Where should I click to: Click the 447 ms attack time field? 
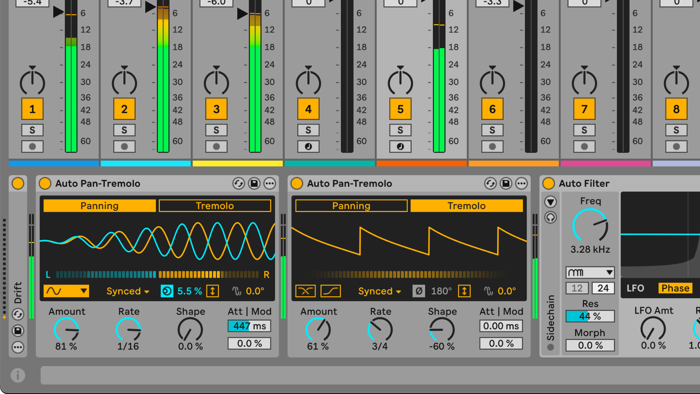point(249,326)
